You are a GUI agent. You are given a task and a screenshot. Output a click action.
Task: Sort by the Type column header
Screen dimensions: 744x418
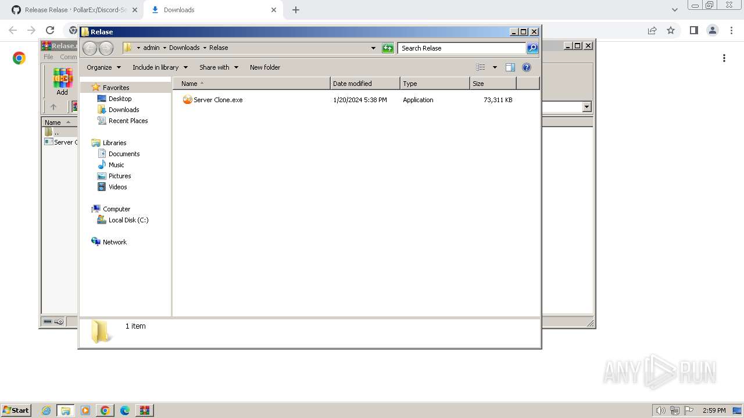tap(435, 84)
